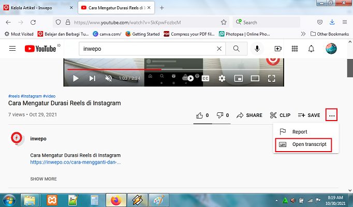Open the Windows Start menu
Image resolution: width=353 pixels, height=207 pixels.
[9, 200]
